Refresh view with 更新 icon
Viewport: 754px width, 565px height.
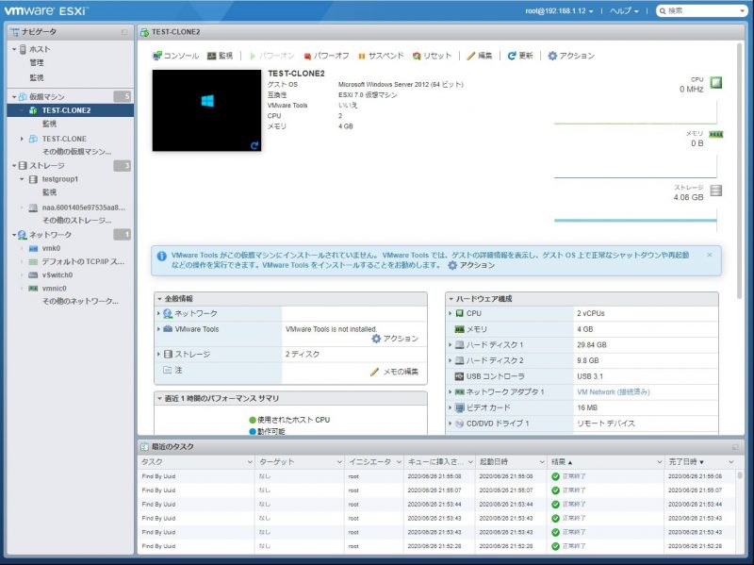point(512,56)
